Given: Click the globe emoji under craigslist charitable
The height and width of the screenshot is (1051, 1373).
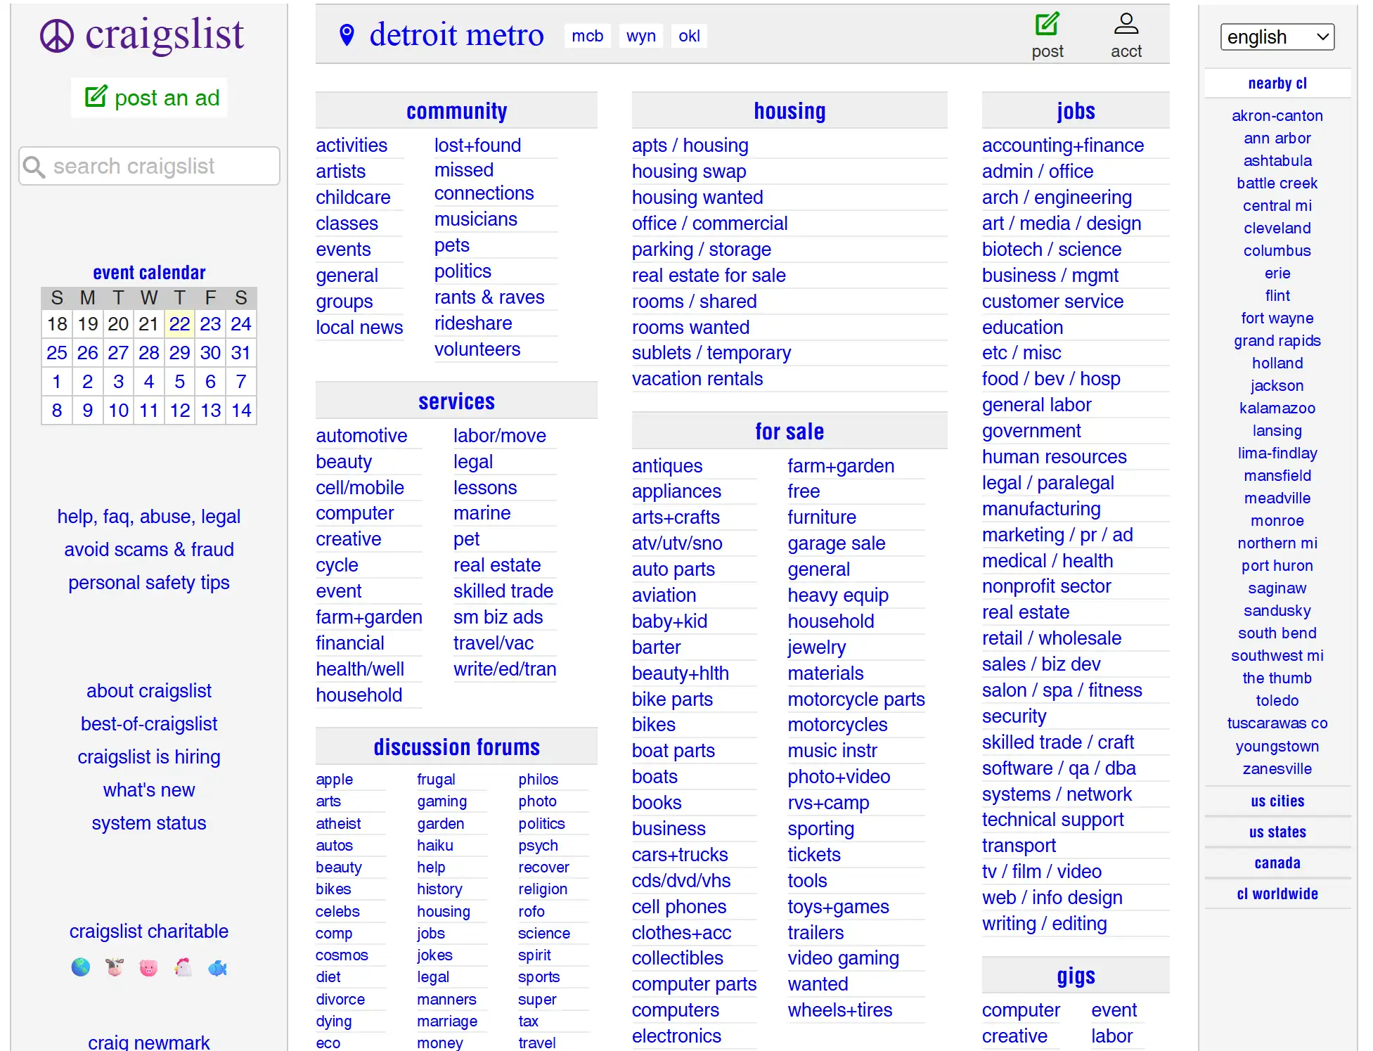Looking at the screenshot, I should [x=81, y=967].
